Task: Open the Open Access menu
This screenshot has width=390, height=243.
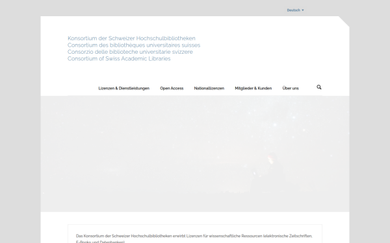Action: coord(172,88)
